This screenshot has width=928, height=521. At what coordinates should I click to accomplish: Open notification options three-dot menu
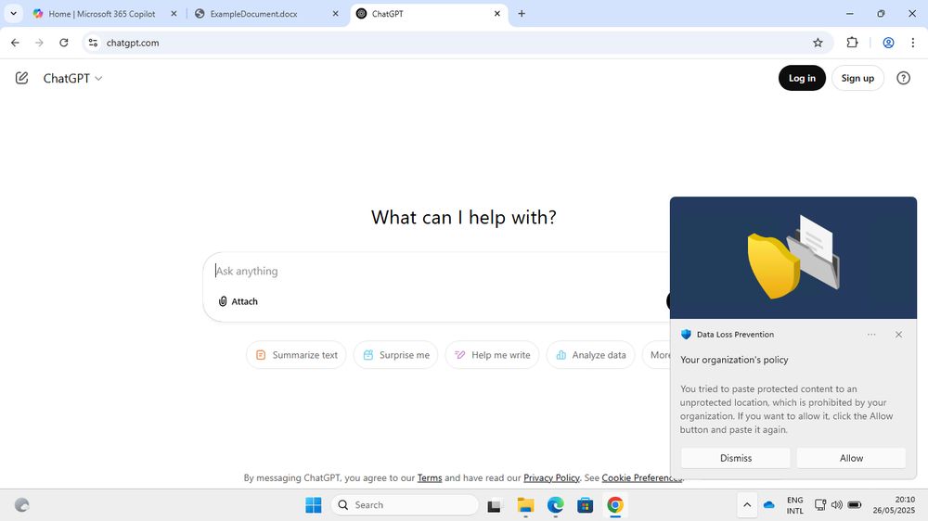871,335
